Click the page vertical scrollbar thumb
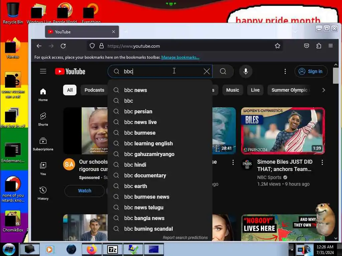This screenshot has height=256, width=342. tap(336, 76)
